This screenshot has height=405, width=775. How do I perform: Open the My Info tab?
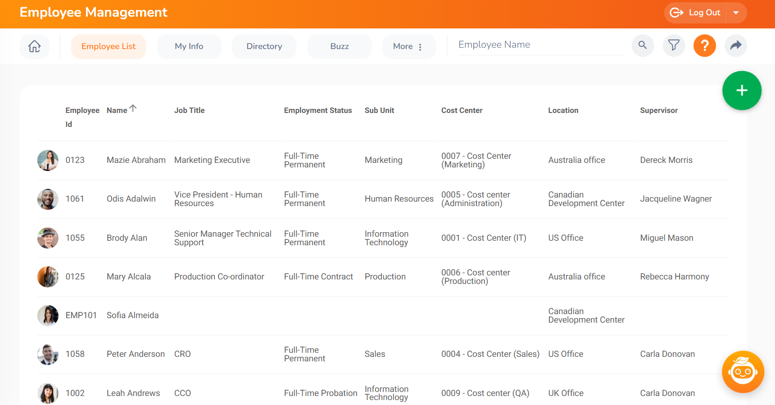coord(189,46)
